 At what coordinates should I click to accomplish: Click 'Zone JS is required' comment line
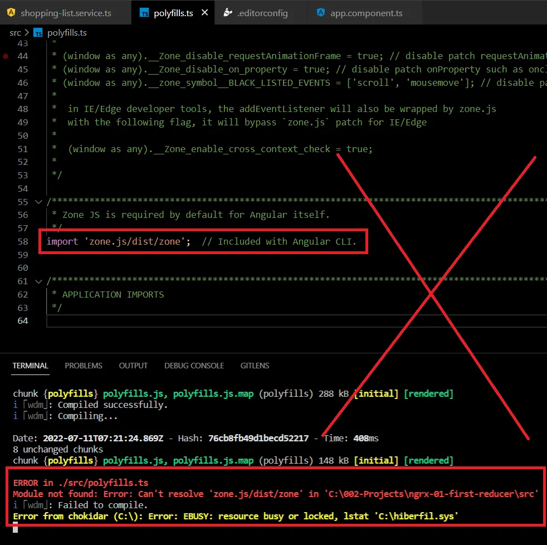[x=191, y=215]
